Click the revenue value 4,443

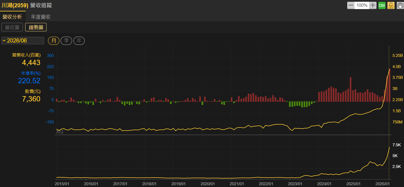31,62
